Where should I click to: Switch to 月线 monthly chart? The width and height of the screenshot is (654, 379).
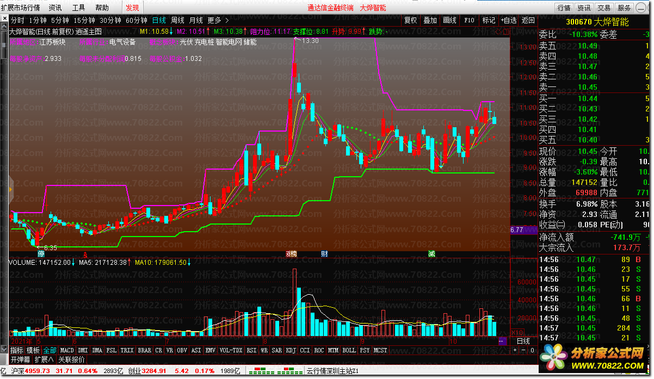(196, 20)
